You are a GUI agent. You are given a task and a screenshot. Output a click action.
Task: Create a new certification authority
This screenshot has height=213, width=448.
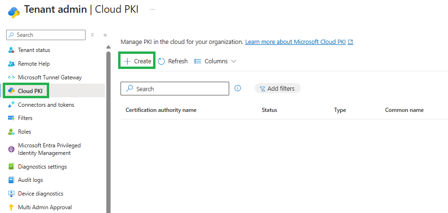click(137, 61)
